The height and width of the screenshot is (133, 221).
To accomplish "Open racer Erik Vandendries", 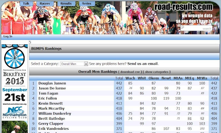I will coord(54,128).
